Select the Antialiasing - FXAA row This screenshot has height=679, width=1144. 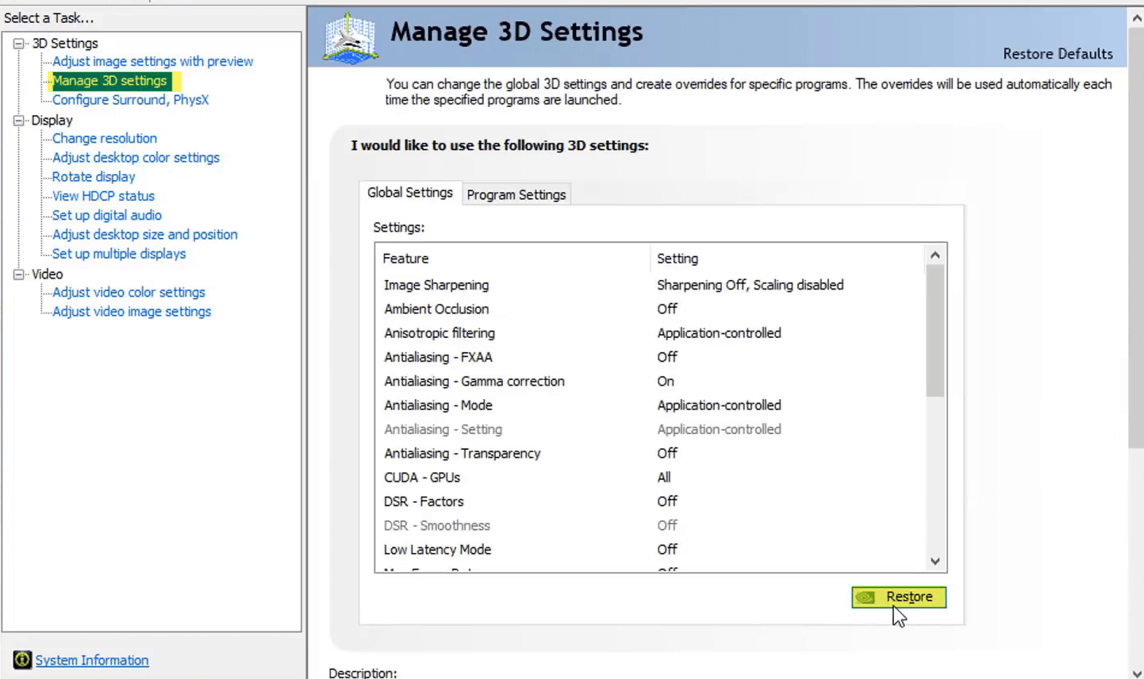click(x=650, y=357)
